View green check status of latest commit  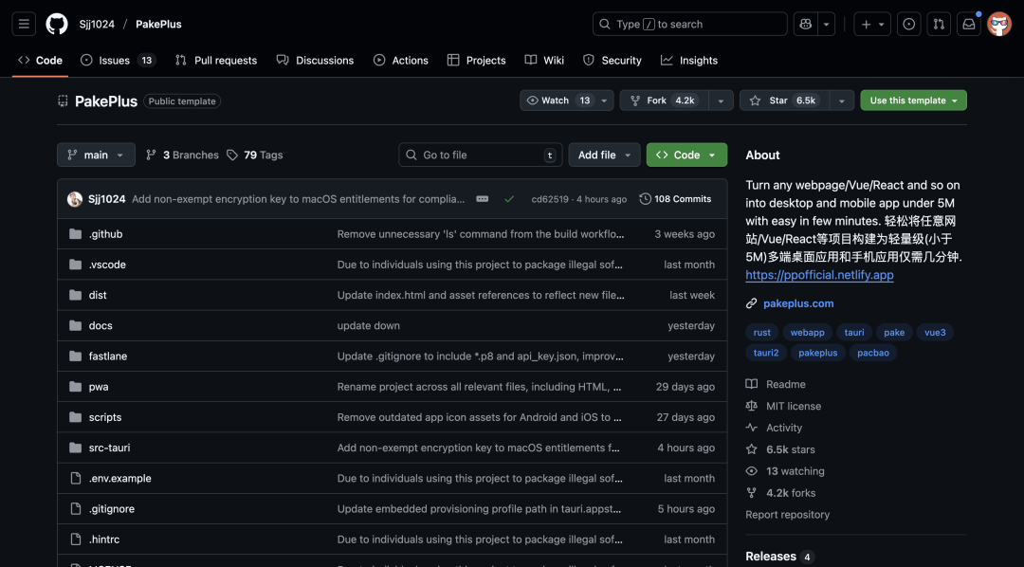click(509, 199)
